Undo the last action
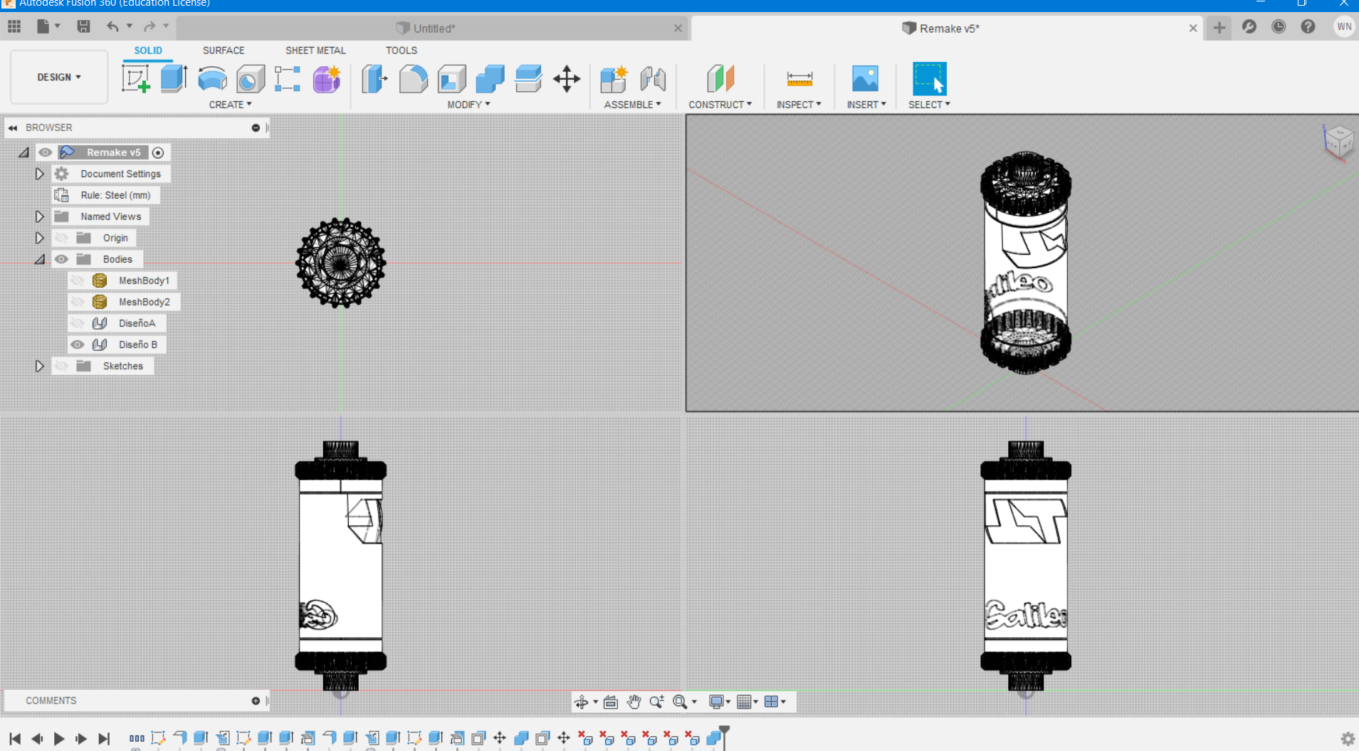The image size is (1359, 751). pyautogui.click(x=112, y=27)
